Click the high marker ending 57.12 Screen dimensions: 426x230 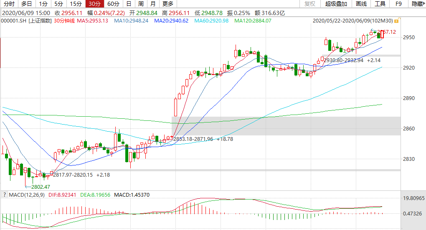coord(386,32)
